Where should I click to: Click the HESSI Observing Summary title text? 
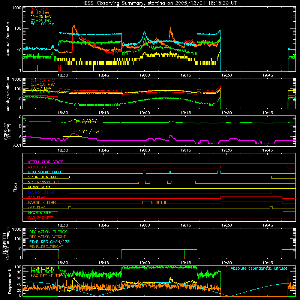(x=159, y=3)
